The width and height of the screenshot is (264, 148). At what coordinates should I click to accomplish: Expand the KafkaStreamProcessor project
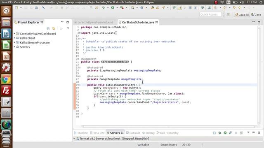[14, 42]
